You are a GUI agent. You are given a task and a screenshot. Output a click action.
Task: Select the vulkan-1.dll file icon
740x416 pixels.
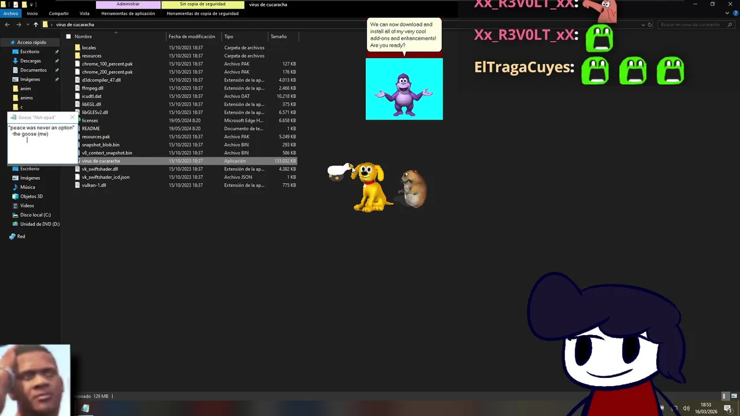(x=77, y=185)
